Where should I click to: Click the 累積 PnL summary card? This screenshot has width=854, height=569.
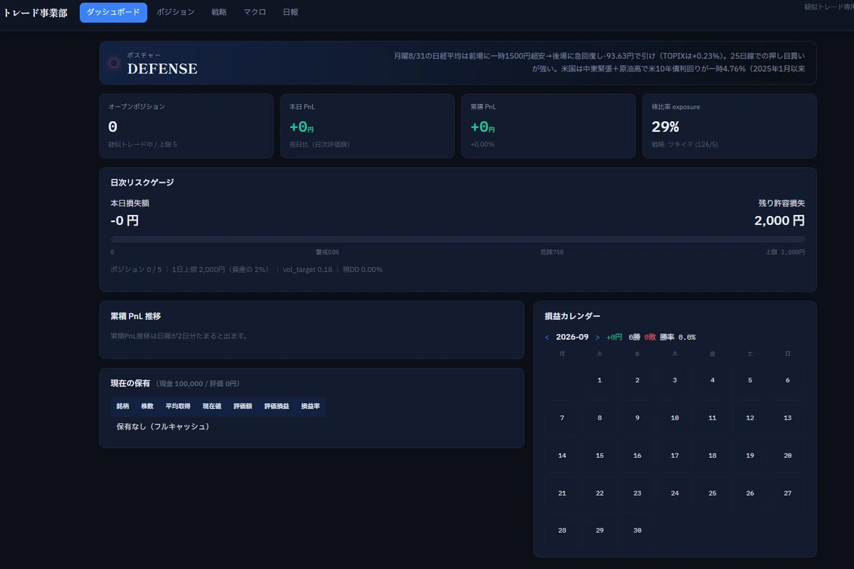[548, 126]
